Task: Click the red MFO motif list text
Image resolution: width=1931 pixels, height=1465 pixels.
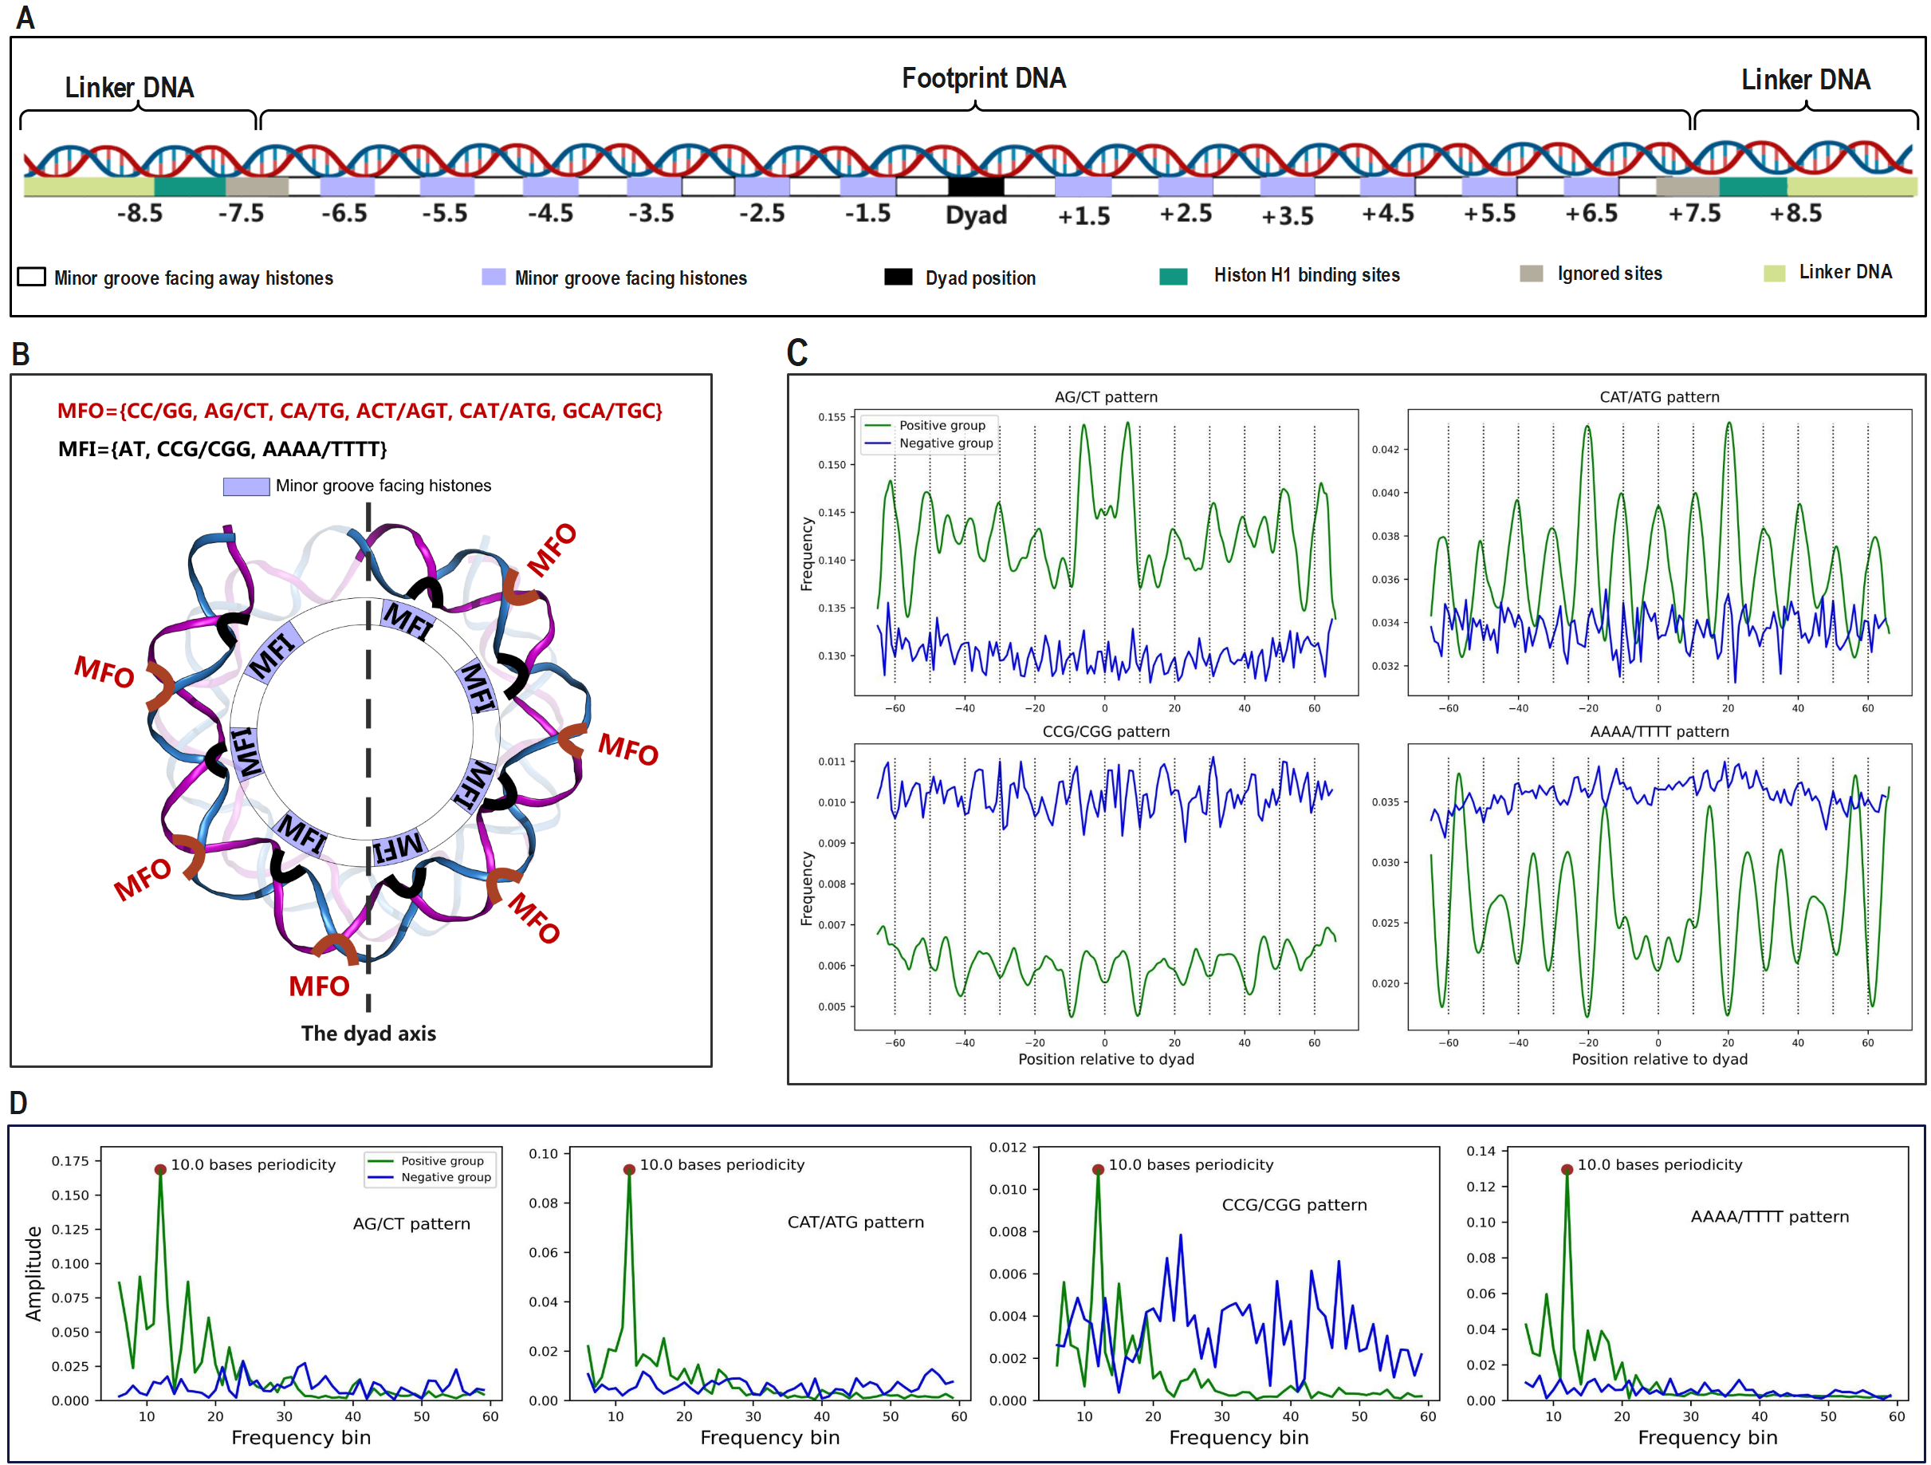Action: [360, 411]
